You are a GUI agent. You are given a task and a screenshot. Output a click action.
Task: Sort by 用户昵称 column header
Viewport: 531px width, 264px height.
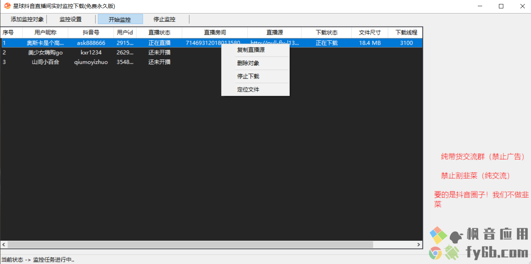point(46,32)
